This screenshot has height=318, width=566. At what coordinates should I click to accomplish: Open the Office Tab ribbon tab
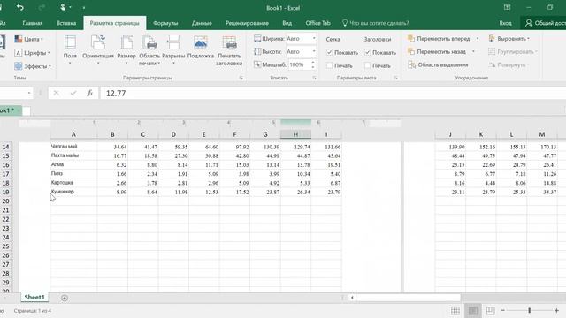(317, 23)
